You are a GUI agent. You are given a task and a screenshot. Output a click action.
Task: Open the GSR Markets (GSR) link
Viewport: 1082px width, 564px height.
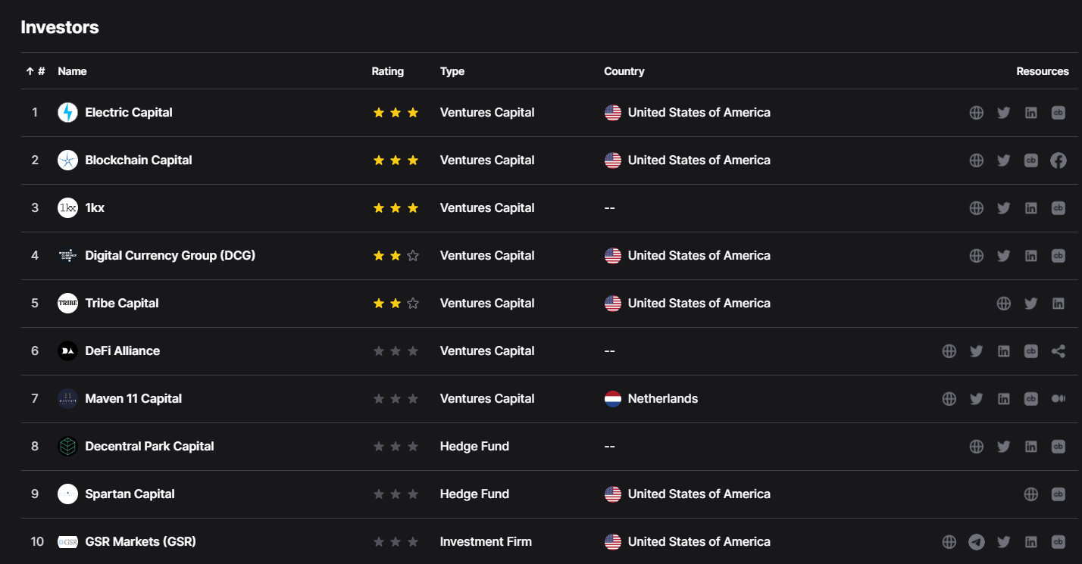(x=140, y=542)
